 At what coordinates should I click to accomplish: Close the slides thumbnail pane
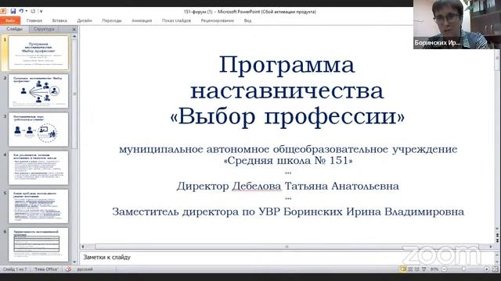tap(74, 30)
